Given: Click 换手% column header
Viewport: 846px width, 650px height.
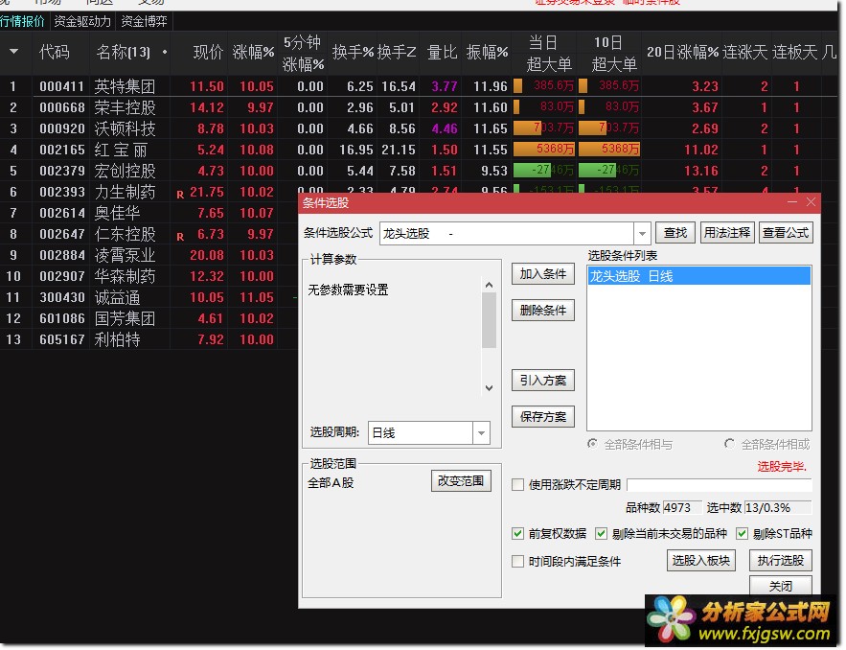Looking at the screenshot, I should (x=353, y=53).
